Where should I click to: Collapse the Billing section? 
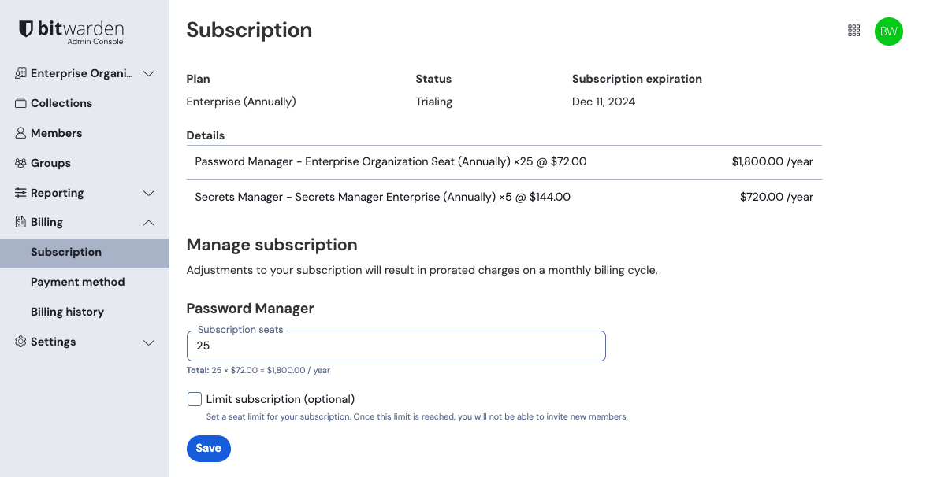click(x=149, y=223)
